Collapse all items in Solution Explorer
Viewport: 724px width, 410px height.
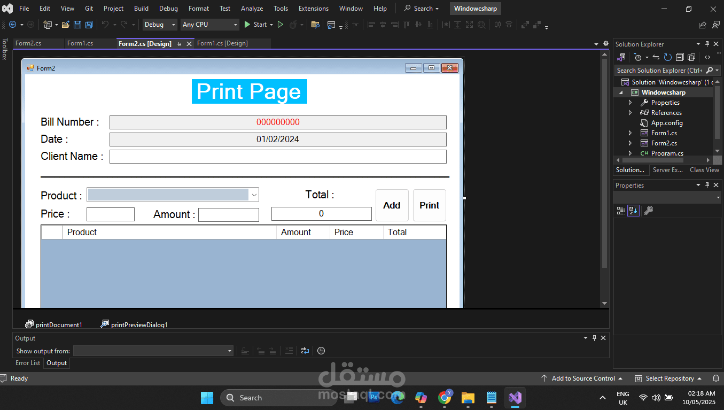[x=680, y=57]
